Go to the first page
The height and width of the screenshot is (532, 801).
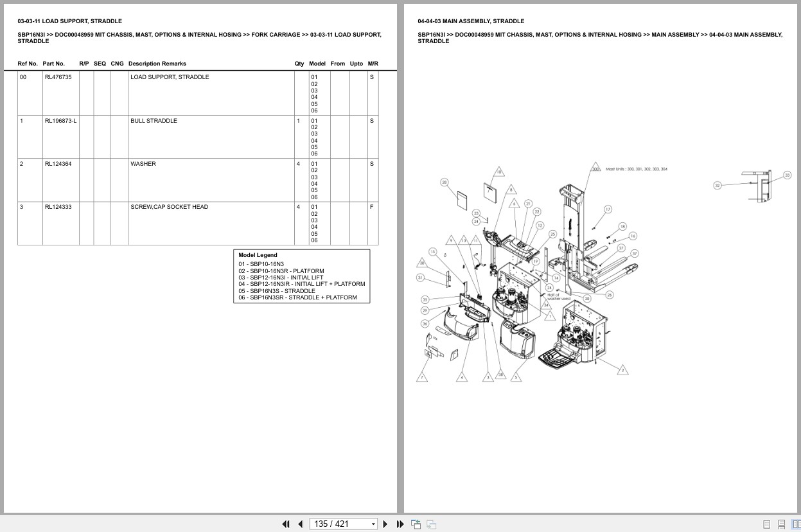[286, 524]
